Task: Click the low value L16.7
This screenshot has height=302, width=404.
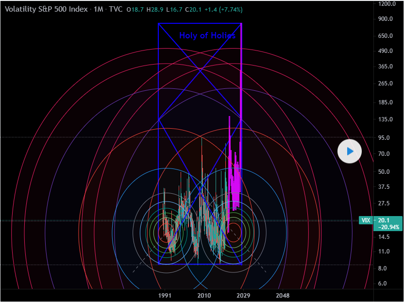Action: [174, 10]
